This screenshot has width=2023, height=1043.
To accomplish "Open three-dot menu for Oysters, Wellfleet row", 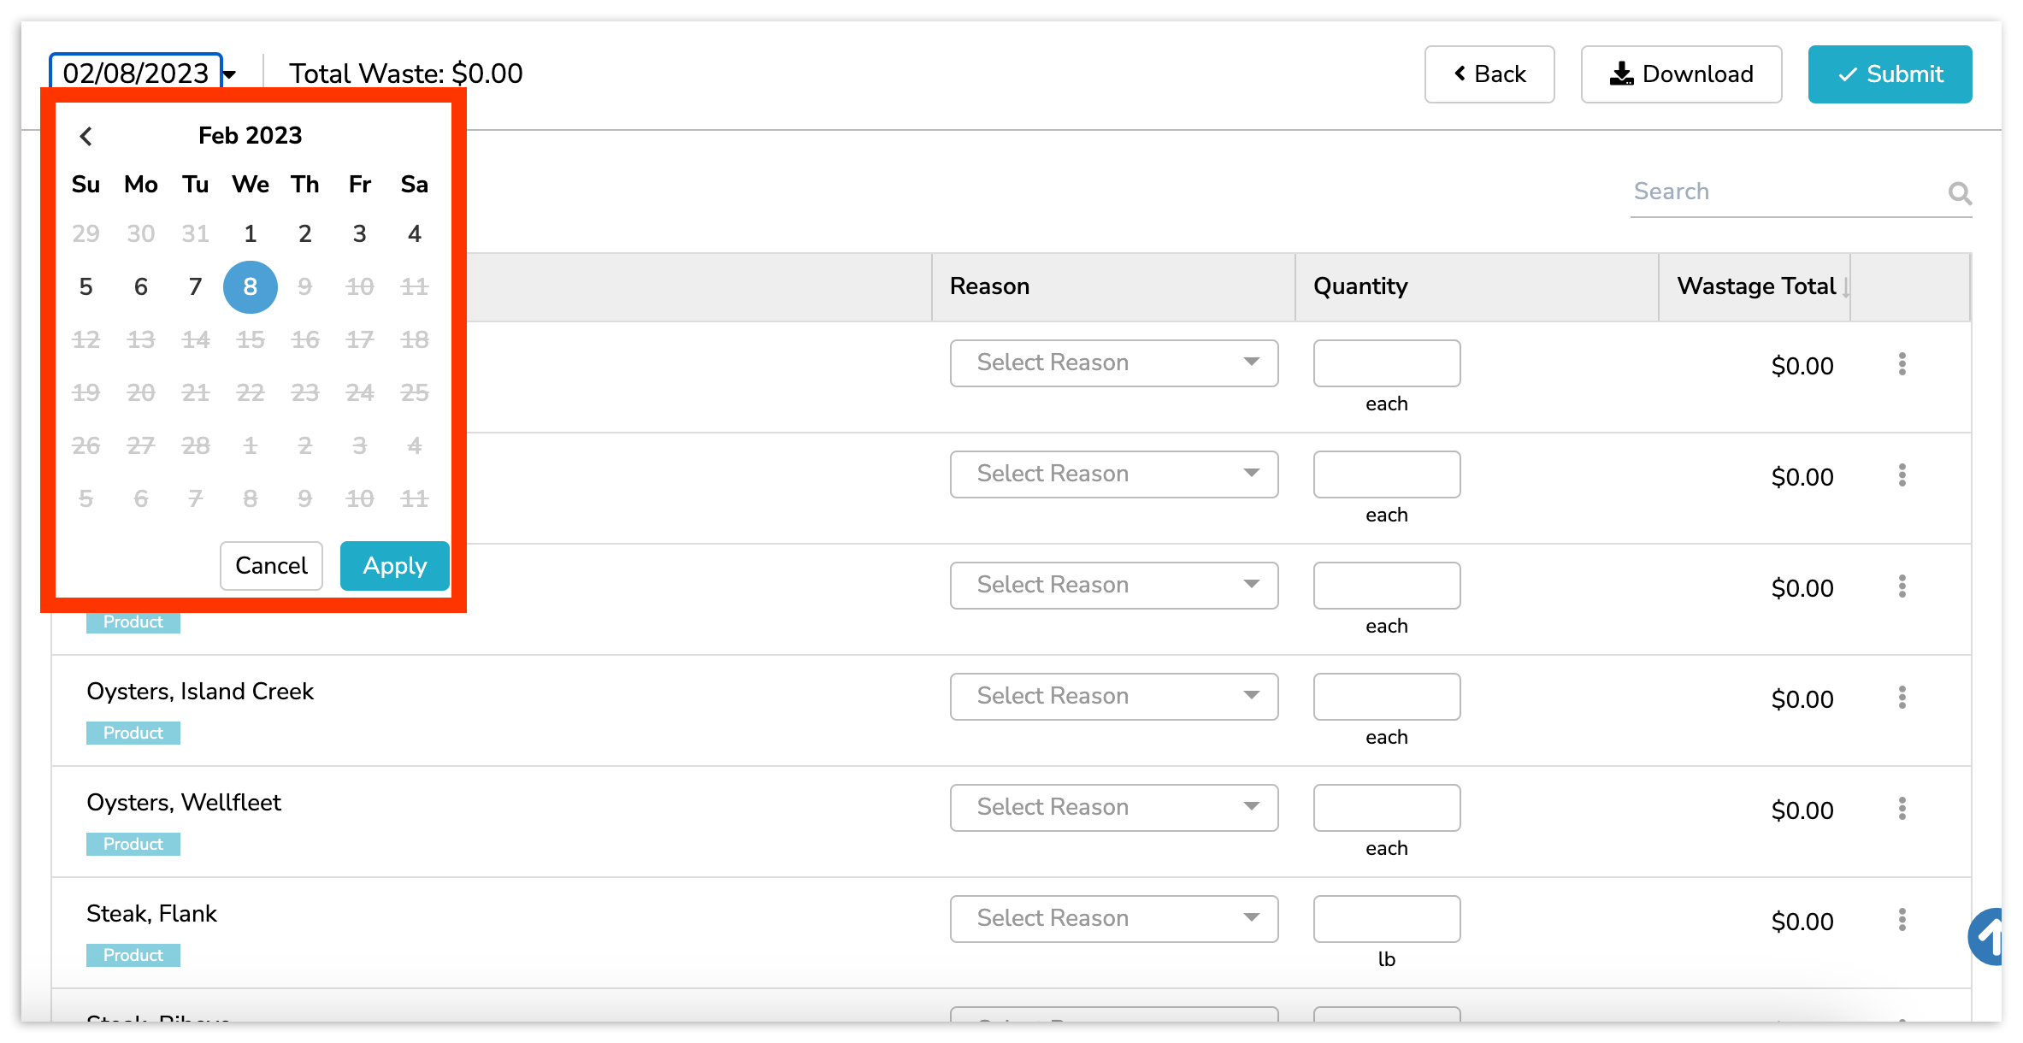I will point(1902,809).
